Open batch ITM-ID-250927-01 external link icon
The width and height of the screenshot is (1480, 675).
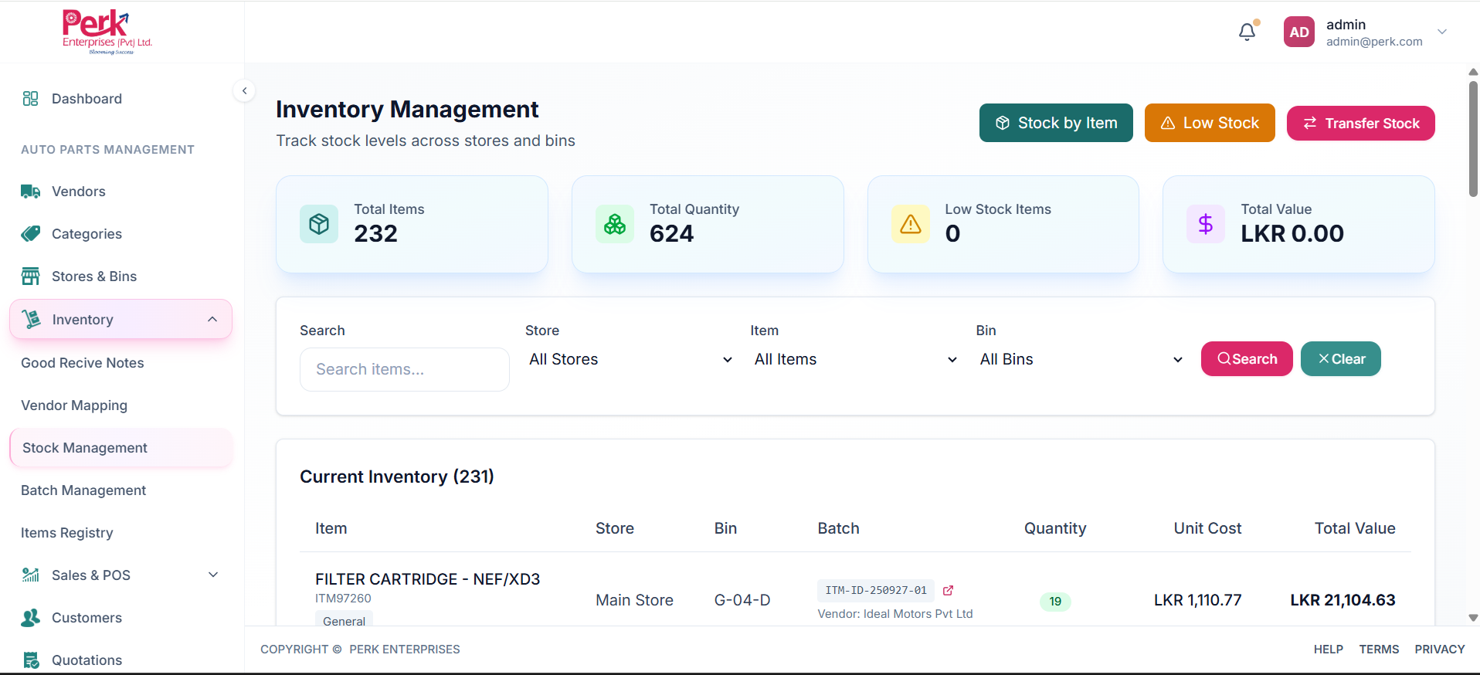pos(948,590)
